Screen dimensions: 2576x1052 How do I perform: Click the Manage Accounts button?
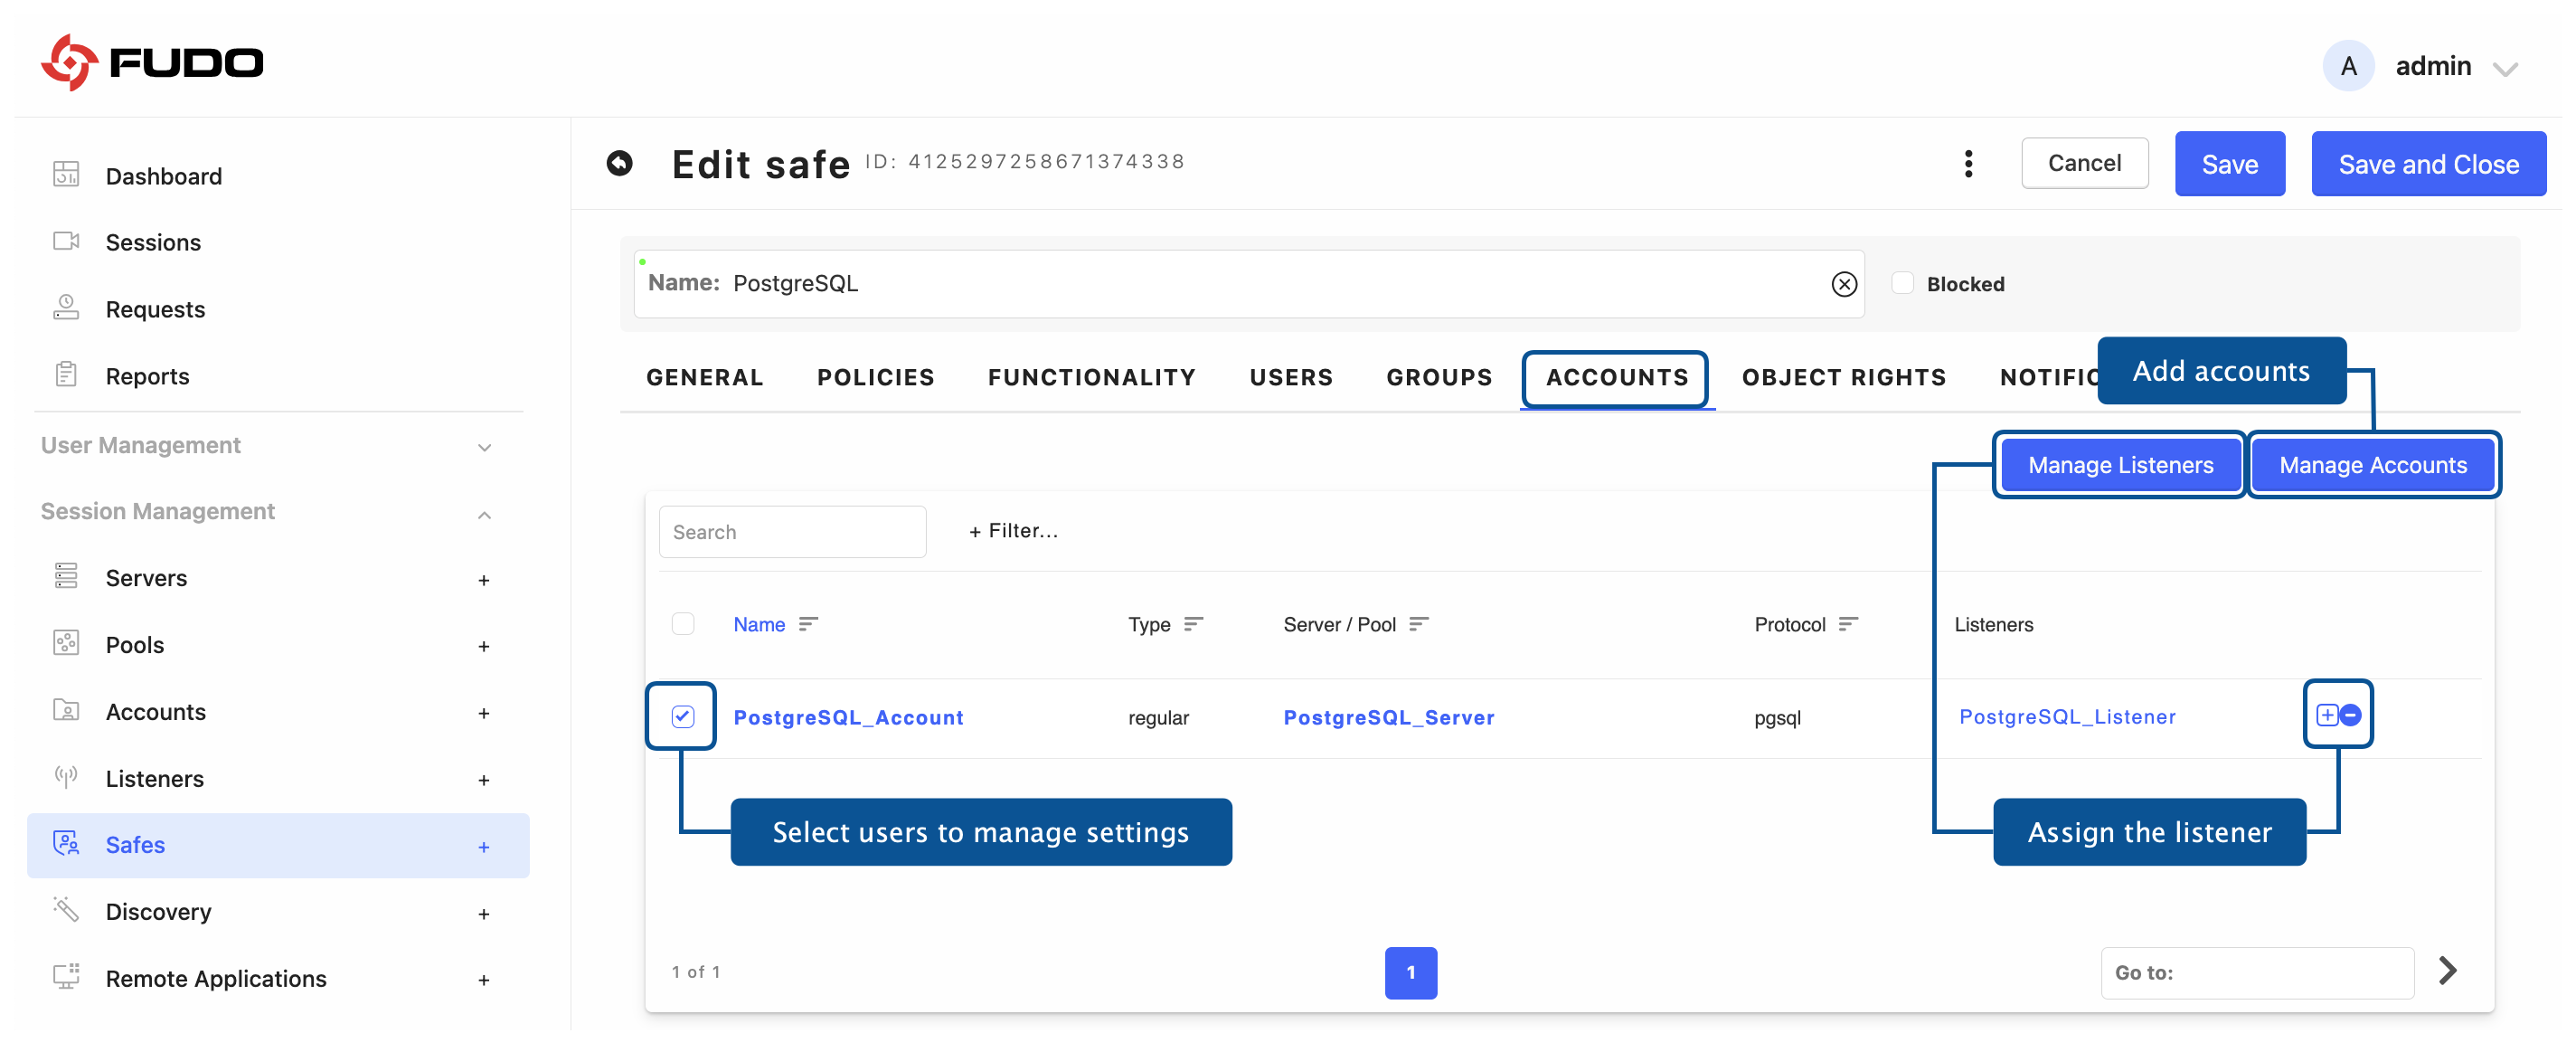[x=2372, y=465]
